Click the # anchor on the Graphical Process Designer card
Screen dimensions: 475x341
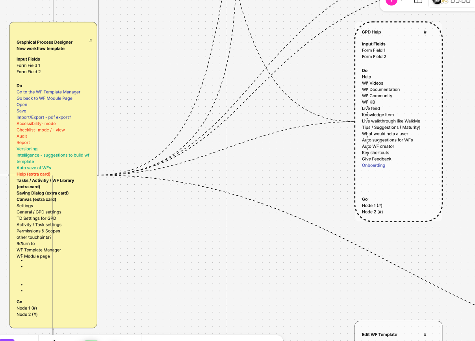coord(91,41)
